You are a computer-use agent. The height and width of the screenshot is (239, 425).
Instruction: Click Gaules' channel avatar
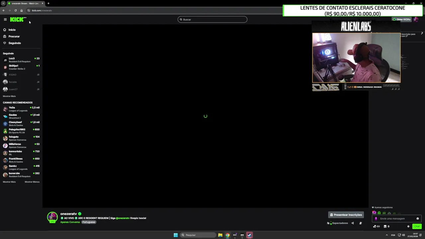[5, 116]
